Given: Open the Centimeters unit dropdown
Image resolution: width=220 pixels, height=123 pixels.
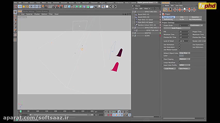Looking at the screenshot, I should pos(196,25).
